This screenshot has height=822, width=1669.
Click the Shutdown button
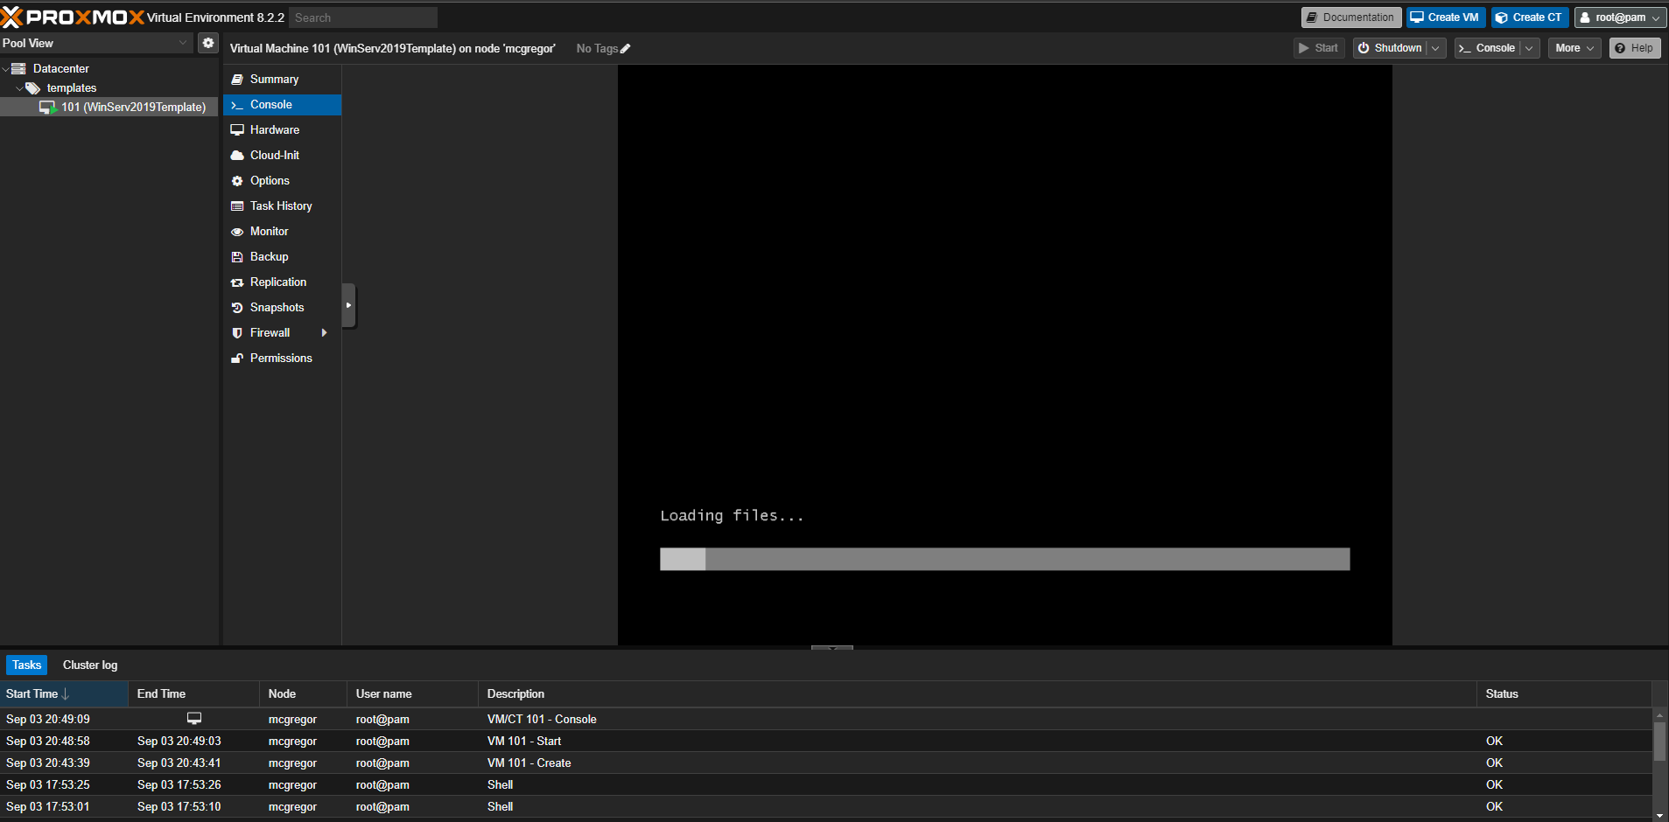[1390, 48]
